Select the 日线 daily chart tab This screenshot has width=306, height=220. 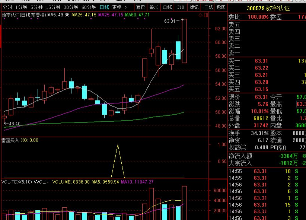point(104,7)
